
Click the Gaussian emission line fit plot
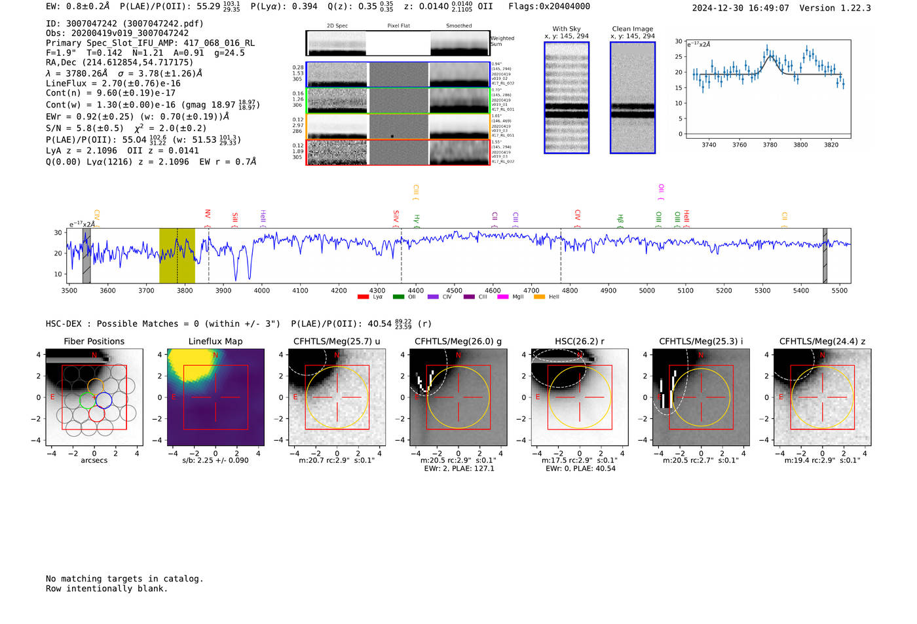[x=768, y=89]
